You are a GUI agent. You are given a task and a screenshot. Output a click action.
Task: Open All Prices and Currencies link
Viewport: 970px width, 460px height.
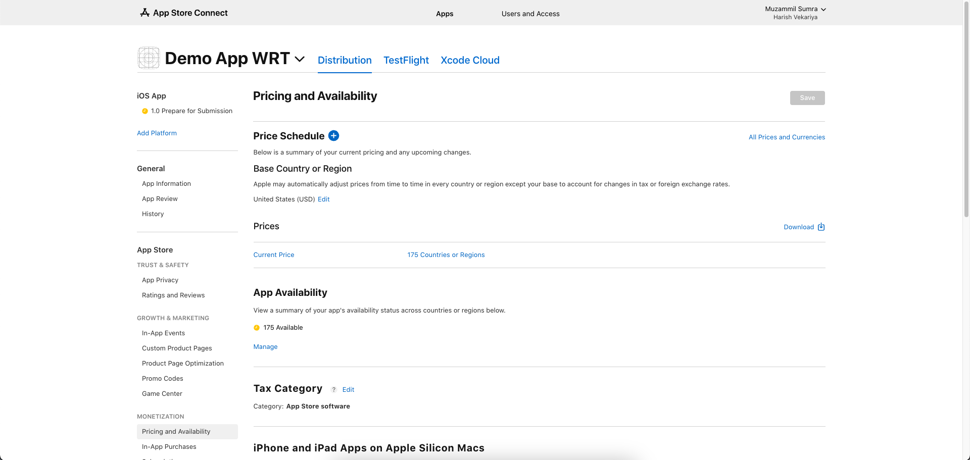tap(787, 137)
